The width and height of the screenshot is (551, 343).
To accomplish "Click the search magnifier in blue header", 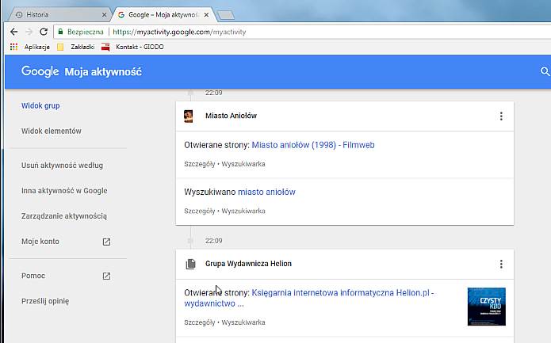I will [545, 71].
